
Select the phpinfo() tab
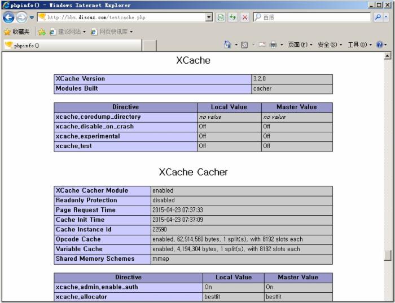tap(73, 46)
